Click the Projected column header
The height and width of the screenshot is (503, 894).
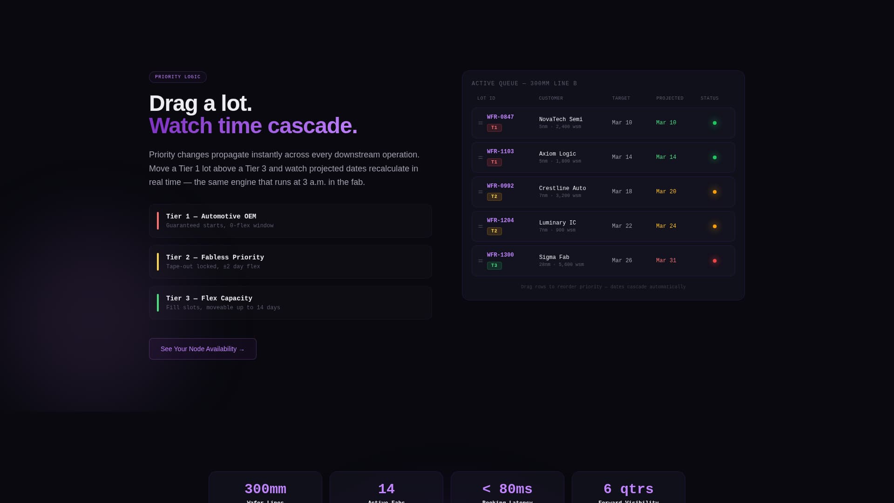pos(670,98)
